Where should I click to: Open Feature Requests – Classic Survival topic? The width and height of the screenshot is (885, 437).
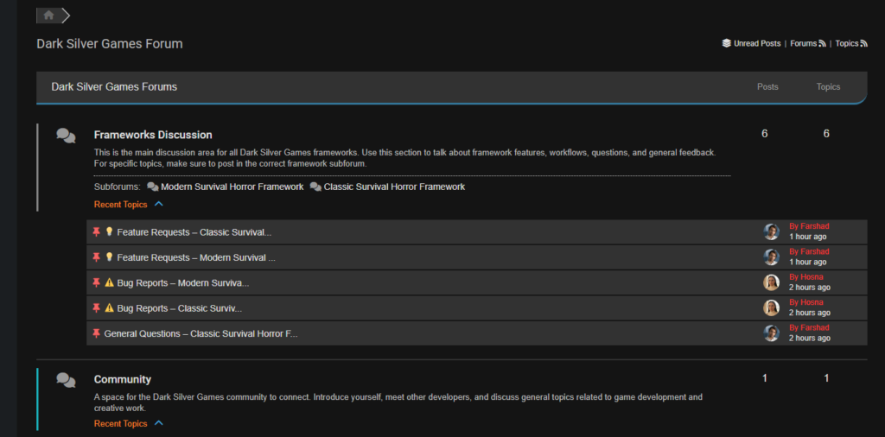coord(194,232)
